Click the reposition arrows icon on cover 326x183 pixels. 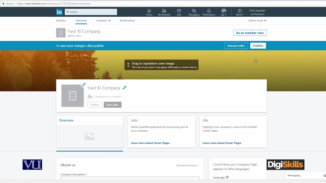click(x=128, y=65)
